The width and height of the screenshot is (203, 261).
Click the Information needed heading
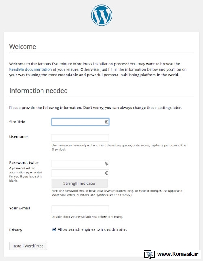click(x=39, y=91)
